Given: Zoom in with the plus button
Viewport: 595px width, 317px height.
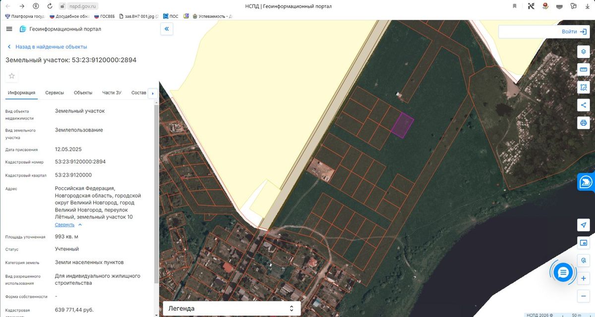Looking at the screenshot, I should 584,278.
